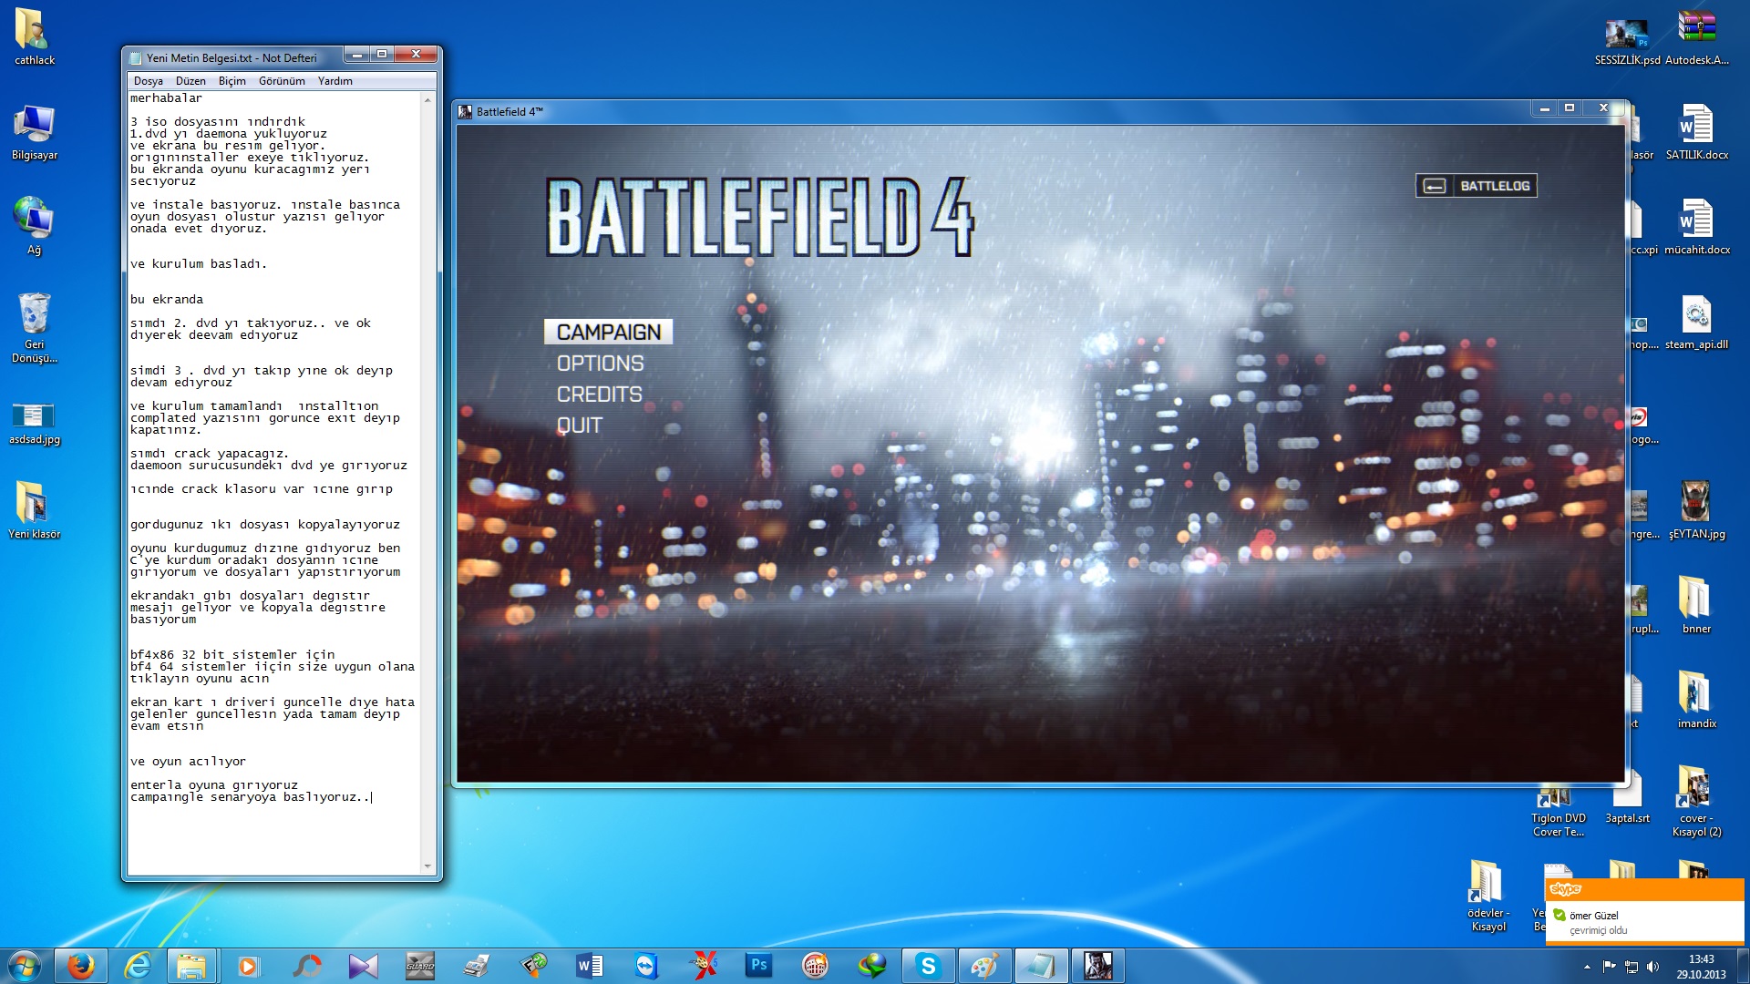Switch to Notepad via the taskbar

pyautogui.click(x=1041, y=966)
